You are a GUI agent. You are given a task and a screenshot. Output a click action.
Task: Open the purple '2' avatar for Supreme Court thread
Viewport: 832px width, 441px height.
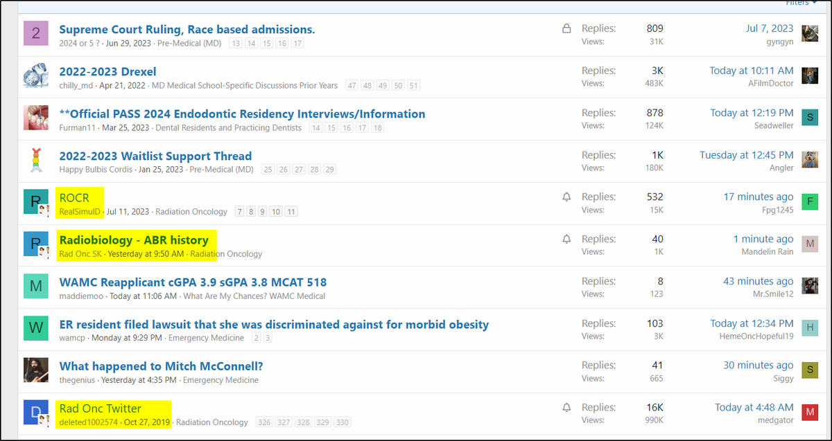pyautogui.click(x=36, y=33)
